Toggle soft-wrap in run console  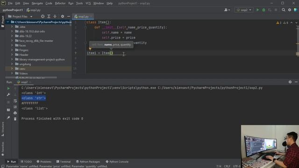point(15,101)
